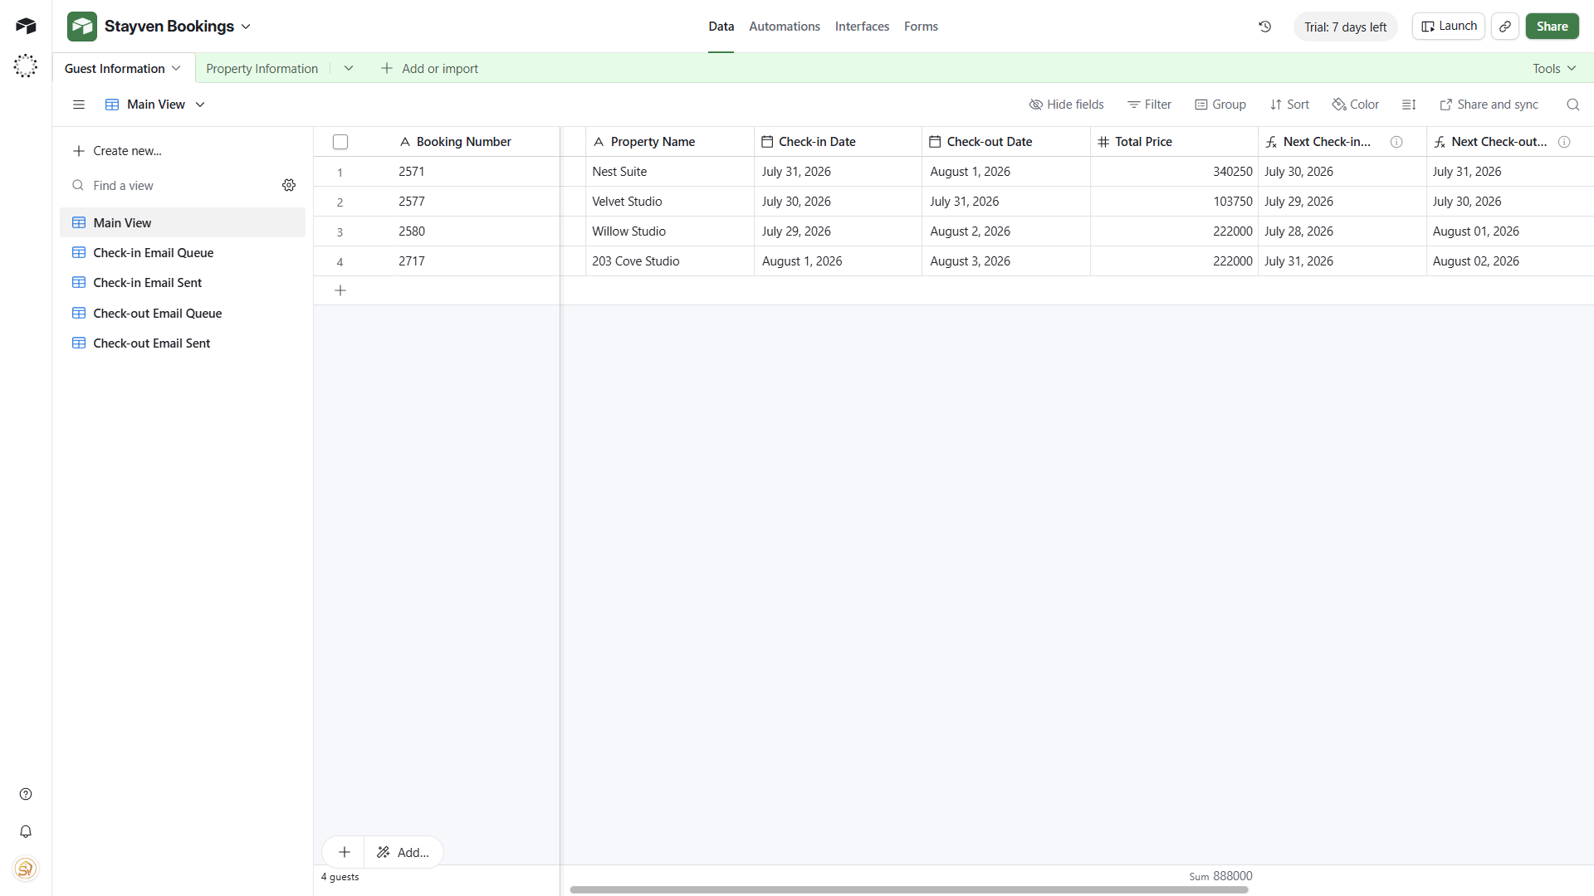Image resolution: width=1594 pixels, height=896 pixels.
Task: Click the Property Name column header
Action: tap(670, 142)
